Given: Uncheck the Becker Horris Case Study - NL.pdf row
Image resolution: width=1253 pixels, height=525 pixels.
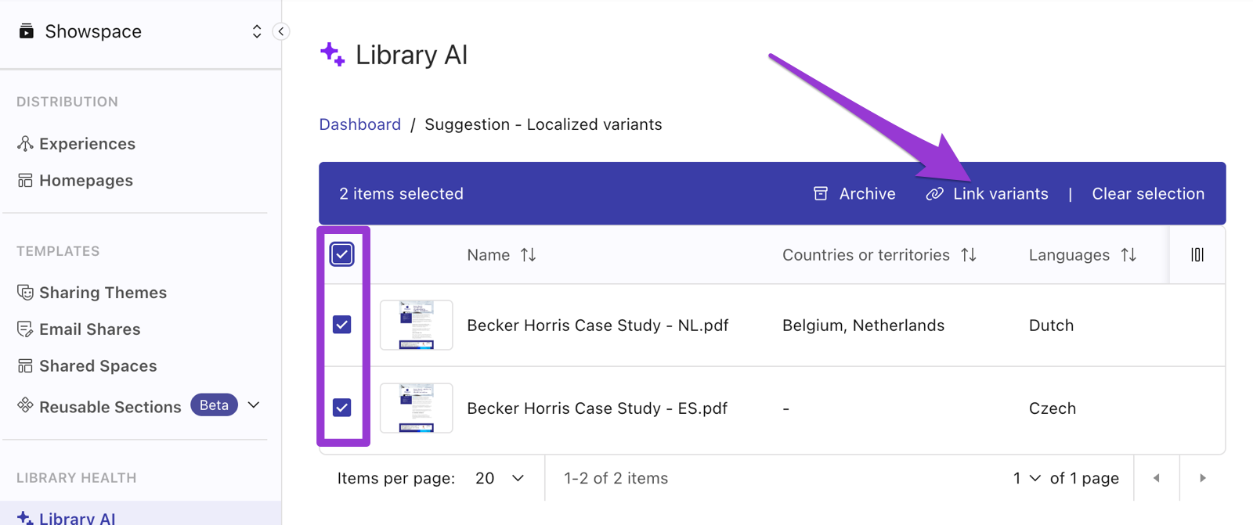Looking at the screenshot, I should [x=342, y=325].
